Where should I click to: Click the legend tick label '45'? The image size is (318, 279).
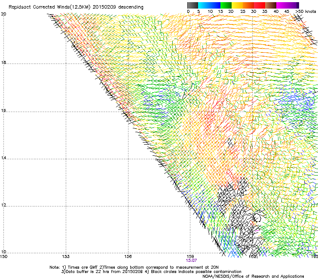pos(287,11)
